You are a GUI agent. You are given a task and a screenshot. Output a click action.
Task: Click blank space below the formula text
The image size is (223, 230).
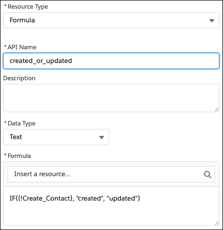tap(111, 214)
